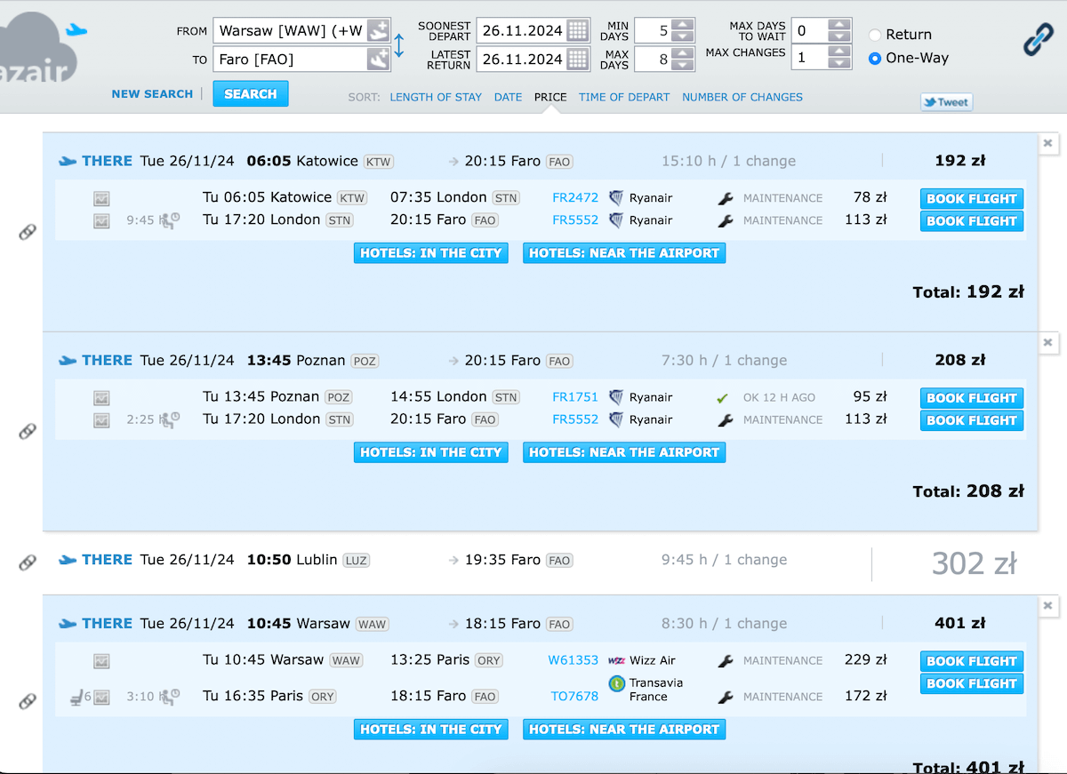
Task: Click the swap From/To airports arrow icon
Action: click(399, 45)
